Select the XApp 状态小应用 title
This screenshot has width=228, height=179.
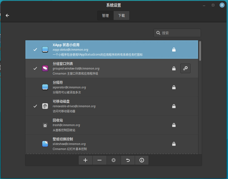pos(66,45)
